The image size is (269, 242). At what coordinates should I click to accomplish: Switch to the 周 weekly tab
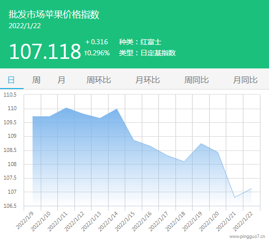[x=36, y=80]
